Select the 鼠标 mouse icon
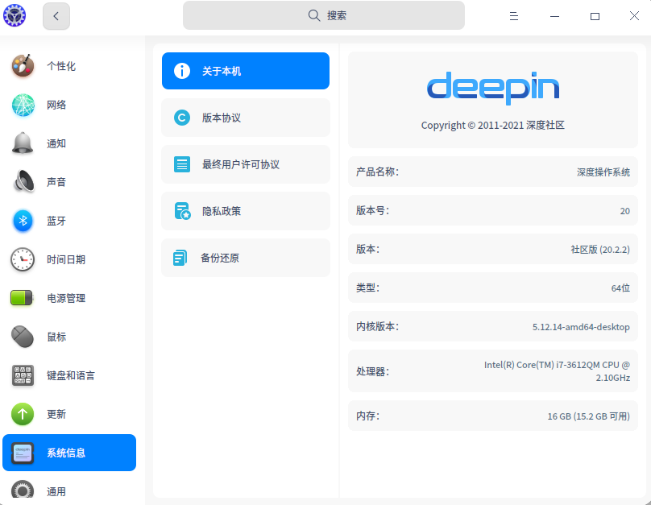The image size is (651, 505). [x=23, y=337]
